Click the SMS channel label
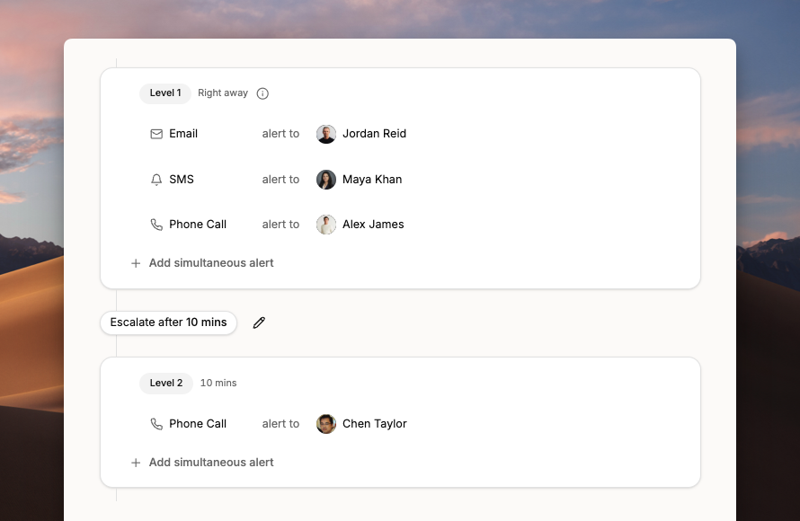This screenshot has height=521, width=800. pyautogui.click(x=182, y=180)
